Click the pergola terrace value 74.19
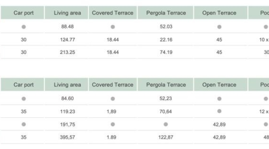 pyautogui.click(x=166, y=52)
